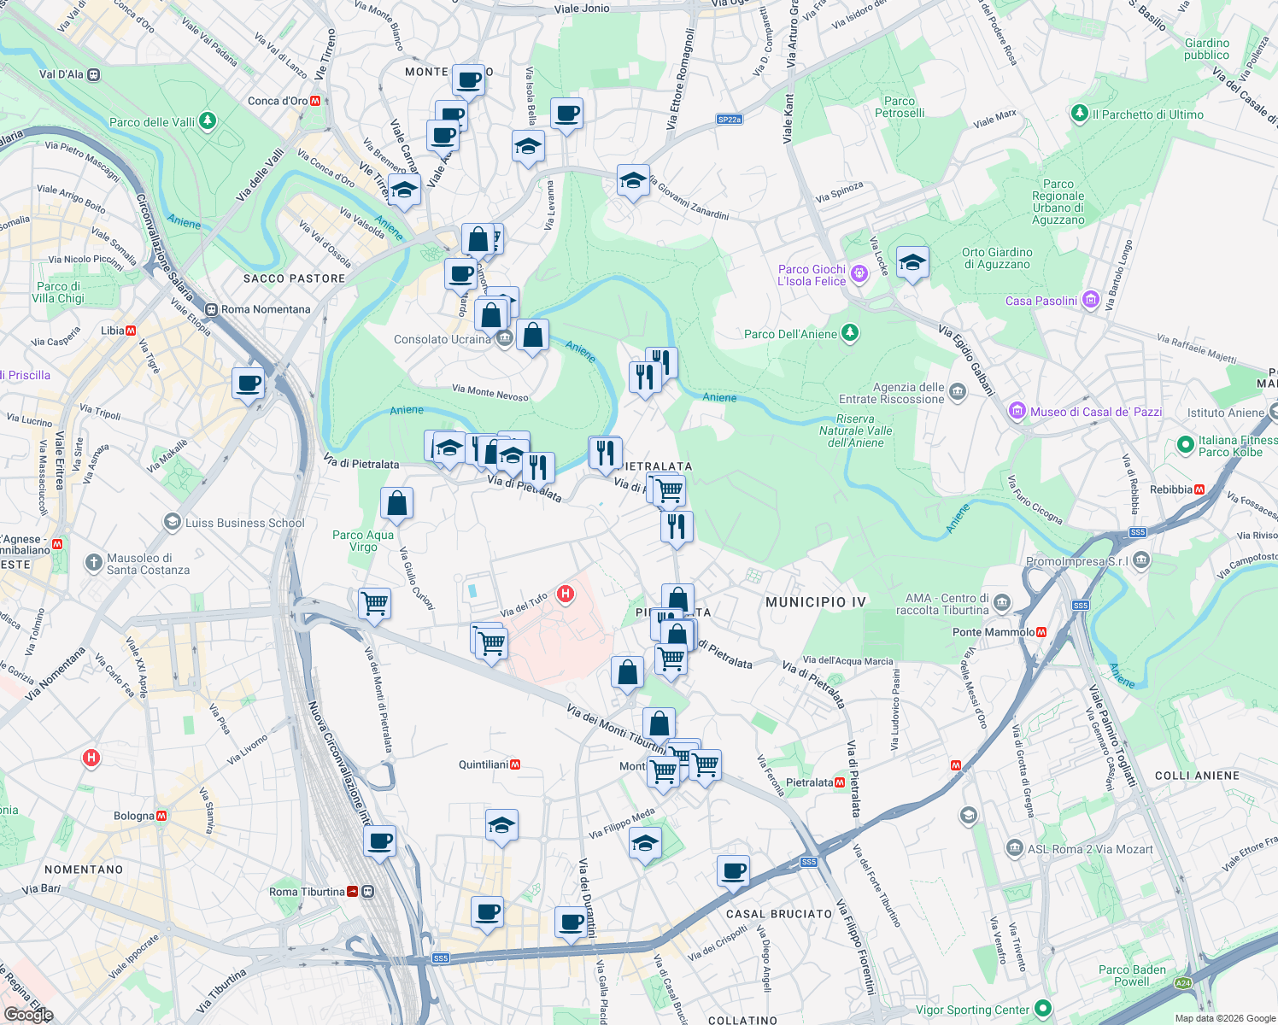Open the Museo di Casal de' Pazzi pin
Image resolution: width=1278 pixels, height=1025 pixels.
pyautogui.click(x=1017, y=412)
